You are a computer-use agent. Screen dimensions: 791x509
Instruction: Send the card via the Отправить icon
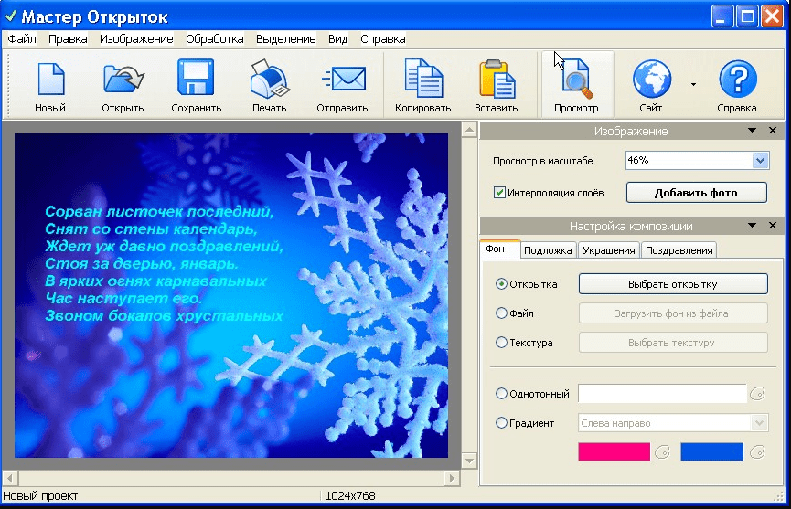coord(342,80)
